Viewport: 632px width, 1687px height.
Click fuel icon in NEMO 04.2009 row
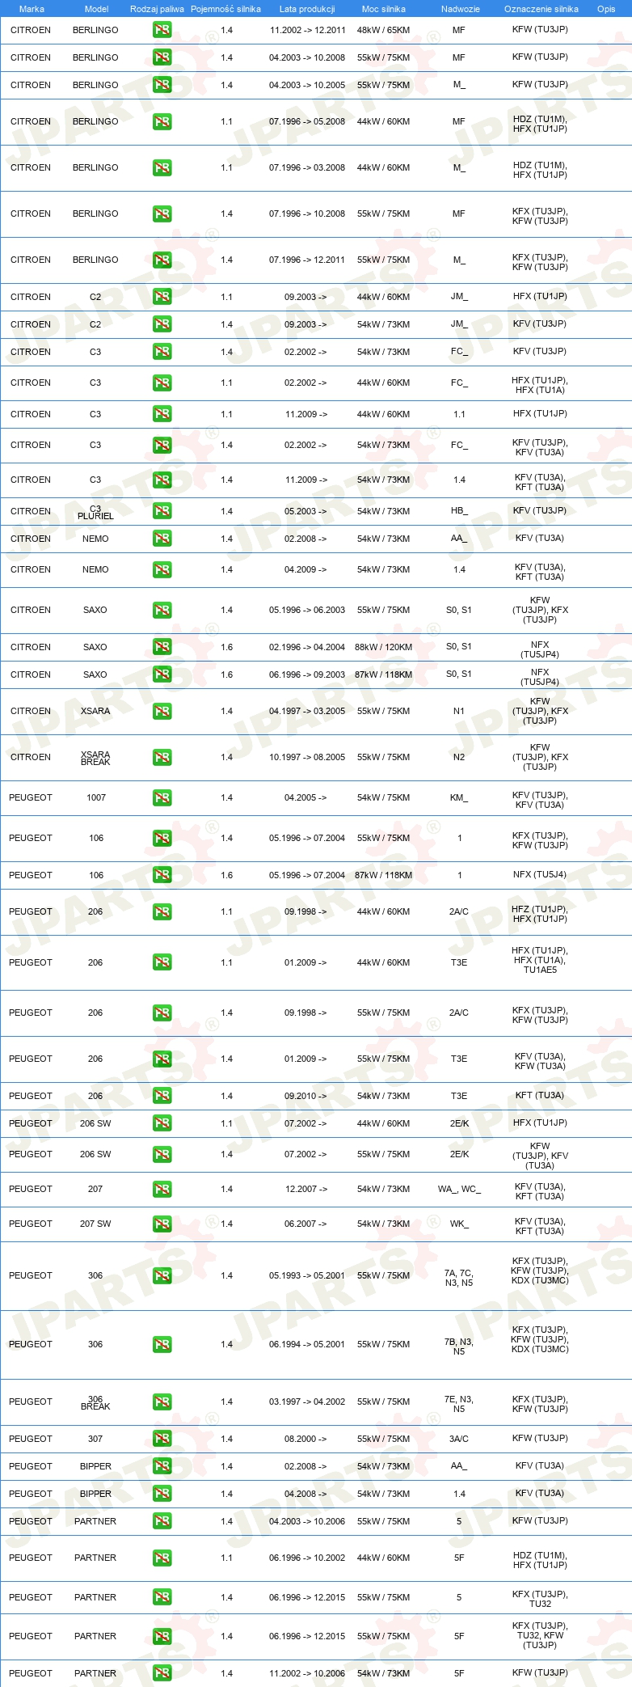162,570
